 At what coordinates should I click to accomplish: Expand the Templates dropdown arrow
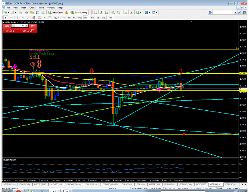[157, 12]
